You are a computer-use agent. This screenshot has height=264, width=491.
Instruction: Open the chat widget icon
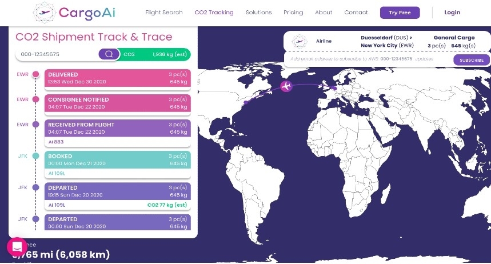click(x=17, y=247)
